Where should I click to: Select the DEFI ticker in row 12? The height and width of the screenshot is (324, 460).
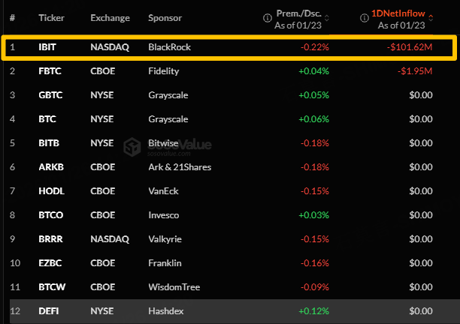(49, 310)
